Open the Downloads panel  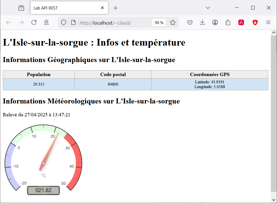(x=202, y=22)
